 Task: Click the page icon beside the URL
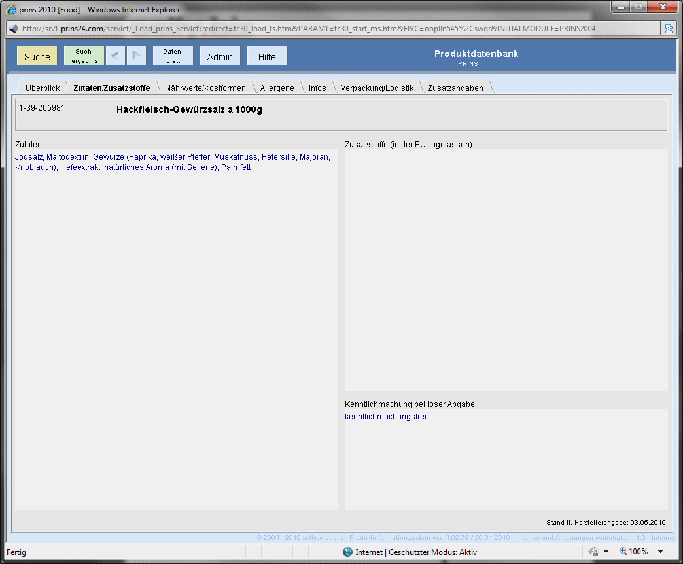(12, 29)
